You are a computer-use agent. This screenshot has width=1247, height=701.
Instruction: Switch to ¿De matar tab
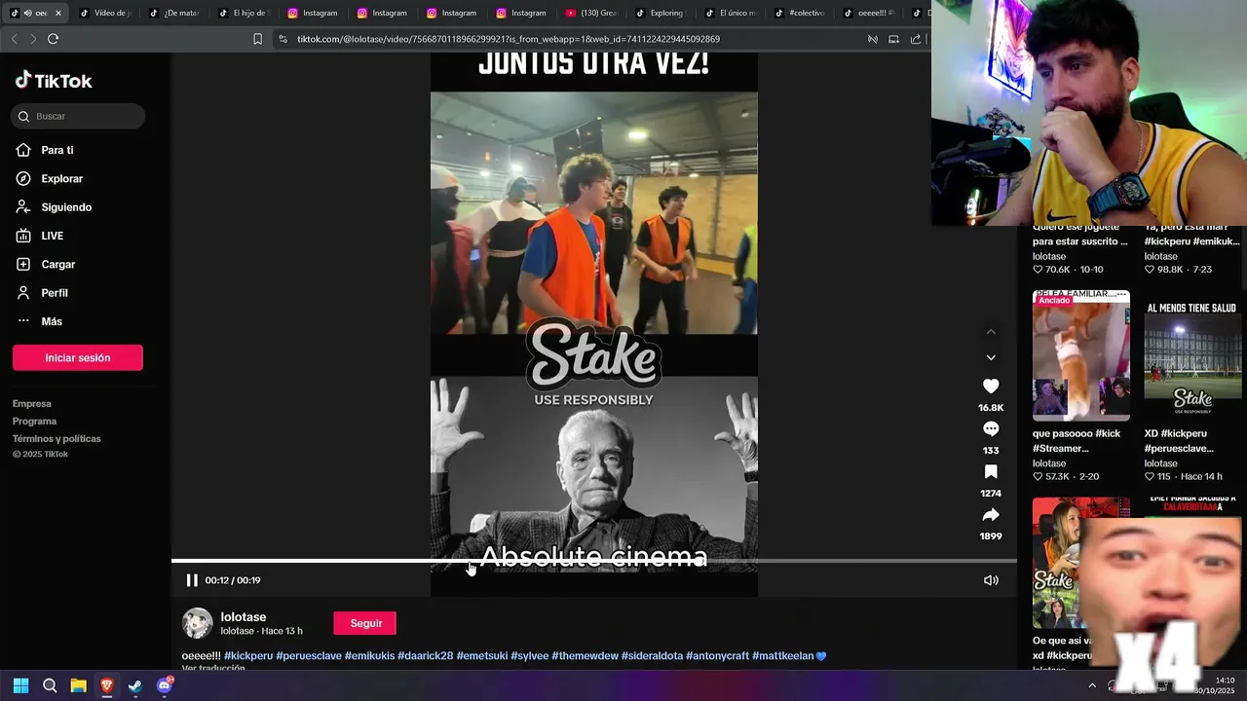coord(174,13)
